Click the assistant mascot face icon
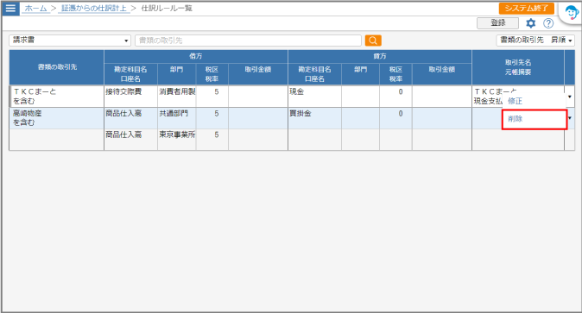Viewport: 582px width, 313px height. (572, 13)
